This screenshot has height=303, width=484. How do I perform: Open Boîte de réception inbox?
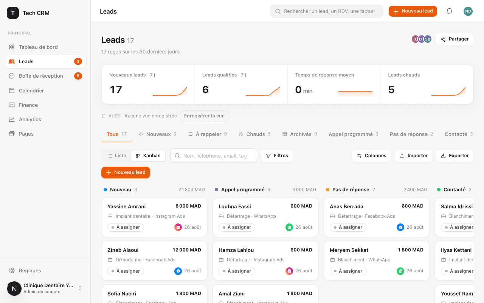click(x=45, y=76)
